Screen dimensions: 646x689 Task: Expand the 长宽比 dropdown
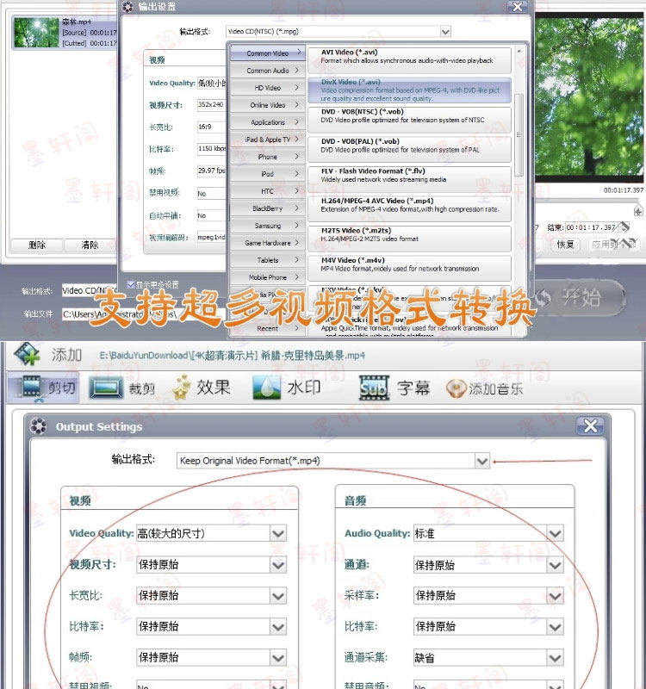point(277,596)
